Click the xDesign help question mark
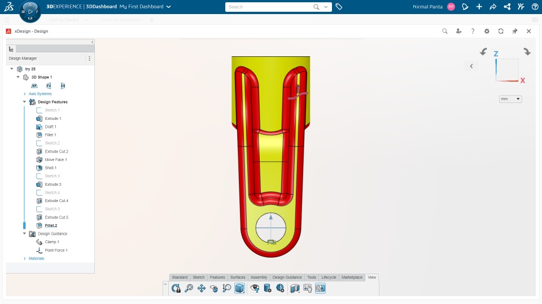The width and height of the screenshot is (542, 304). (x=473, y=31)
